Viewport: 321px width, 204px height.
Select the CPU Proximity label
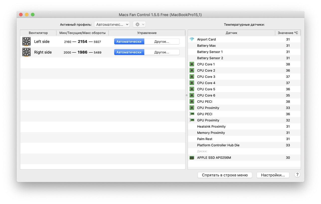tap(208, 108)
